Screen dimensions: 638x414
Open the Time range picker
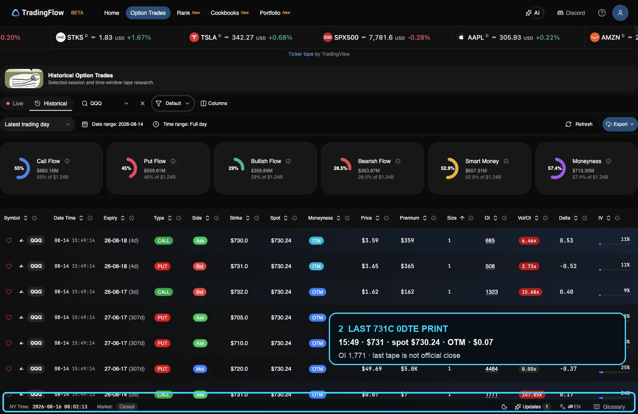pyautogui.click(x=180, y=124)
